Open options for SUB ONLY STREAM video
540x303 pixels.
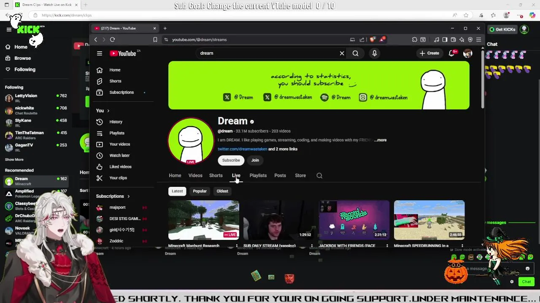[x=312, y=246]
